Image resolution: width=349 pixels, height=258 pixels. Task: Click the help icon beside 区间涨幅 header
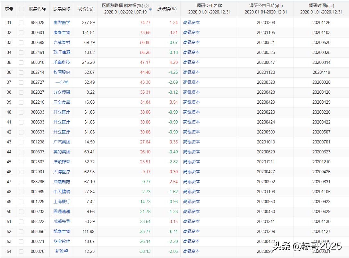[x=147, y=5]
